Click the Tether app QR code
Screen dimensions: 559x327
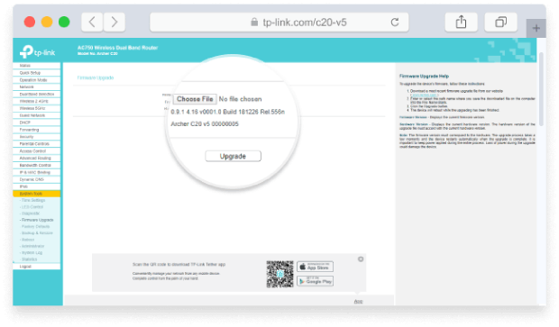coord(279,274)
